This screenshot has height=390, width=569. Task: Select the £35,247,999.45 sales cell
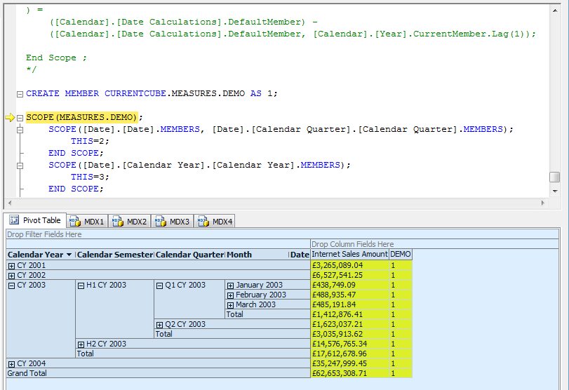(350, 363)
